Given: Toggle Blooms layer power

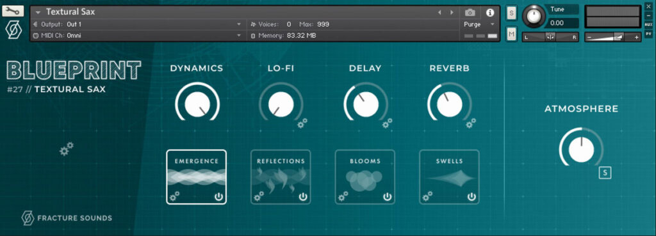Looking at the screenshot, I should [388, 197].
